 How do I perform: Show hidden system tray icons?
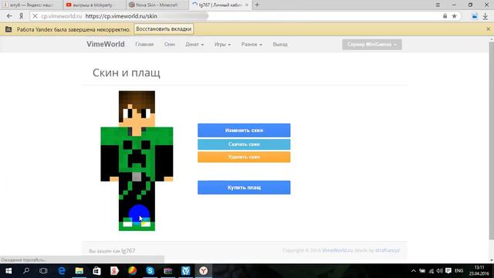pyautogui.click(x=414, y=271)
